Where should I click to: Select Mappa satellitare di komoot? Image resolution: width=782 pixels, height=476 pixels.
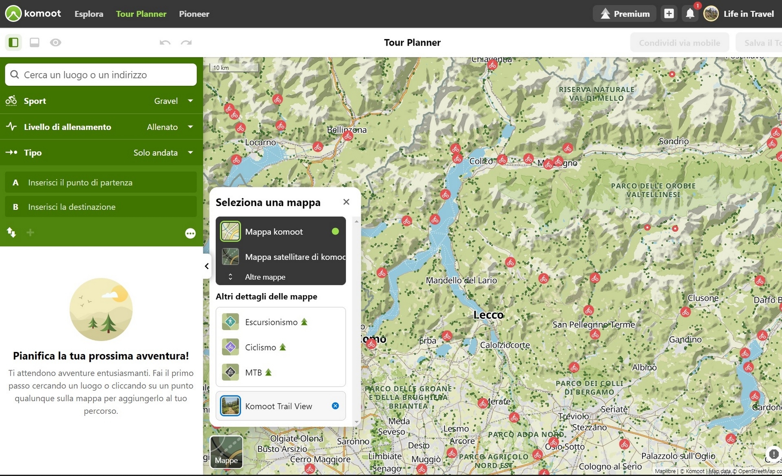tap(281, 257)
